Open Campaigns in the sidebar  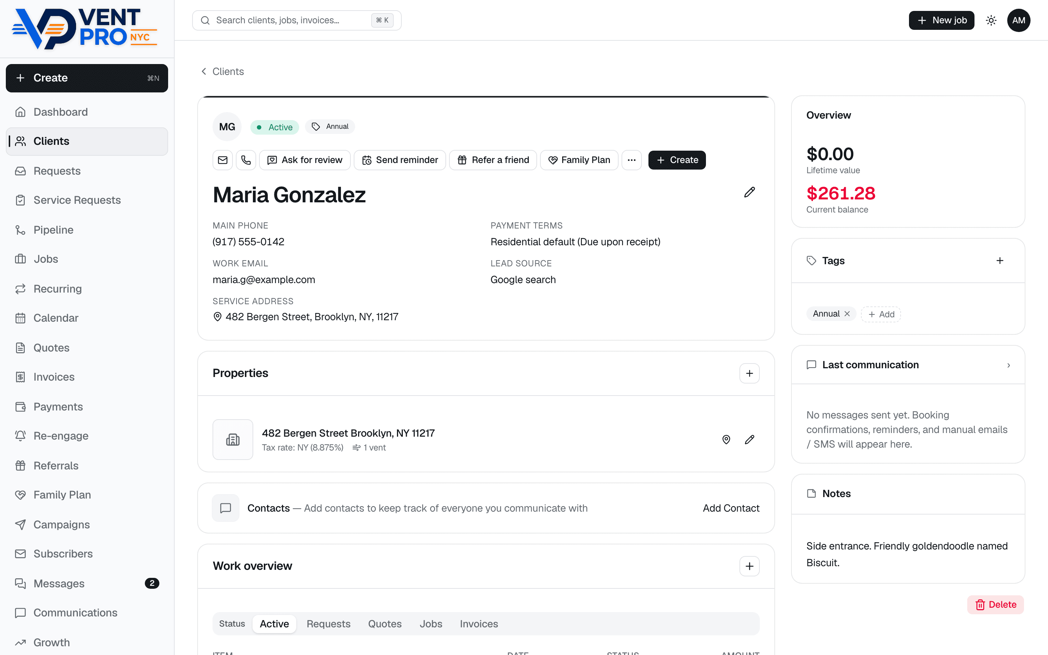tap(87, 525)
